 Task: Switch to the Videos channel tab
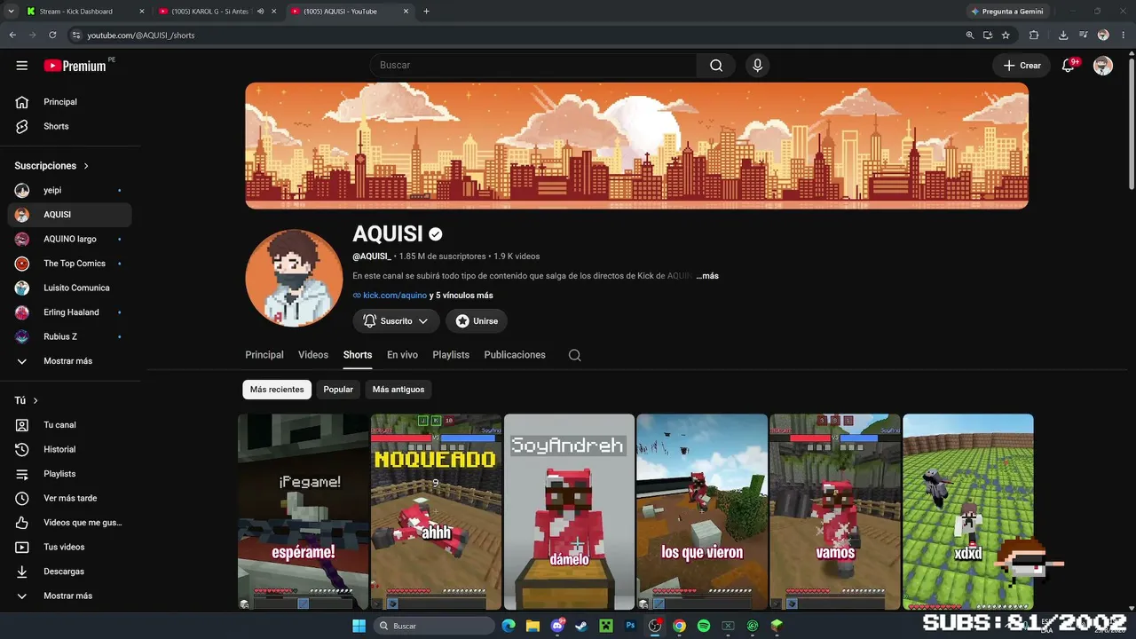313,355
